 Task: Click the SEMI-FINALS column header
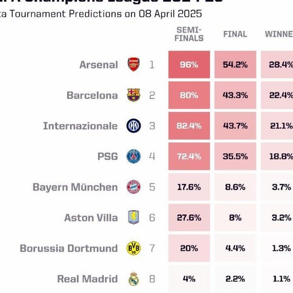point(189,34)
